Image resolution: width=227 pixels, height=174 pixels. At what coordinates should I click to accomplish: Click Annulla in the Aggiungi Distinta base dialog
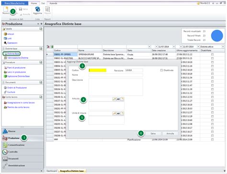170,133
